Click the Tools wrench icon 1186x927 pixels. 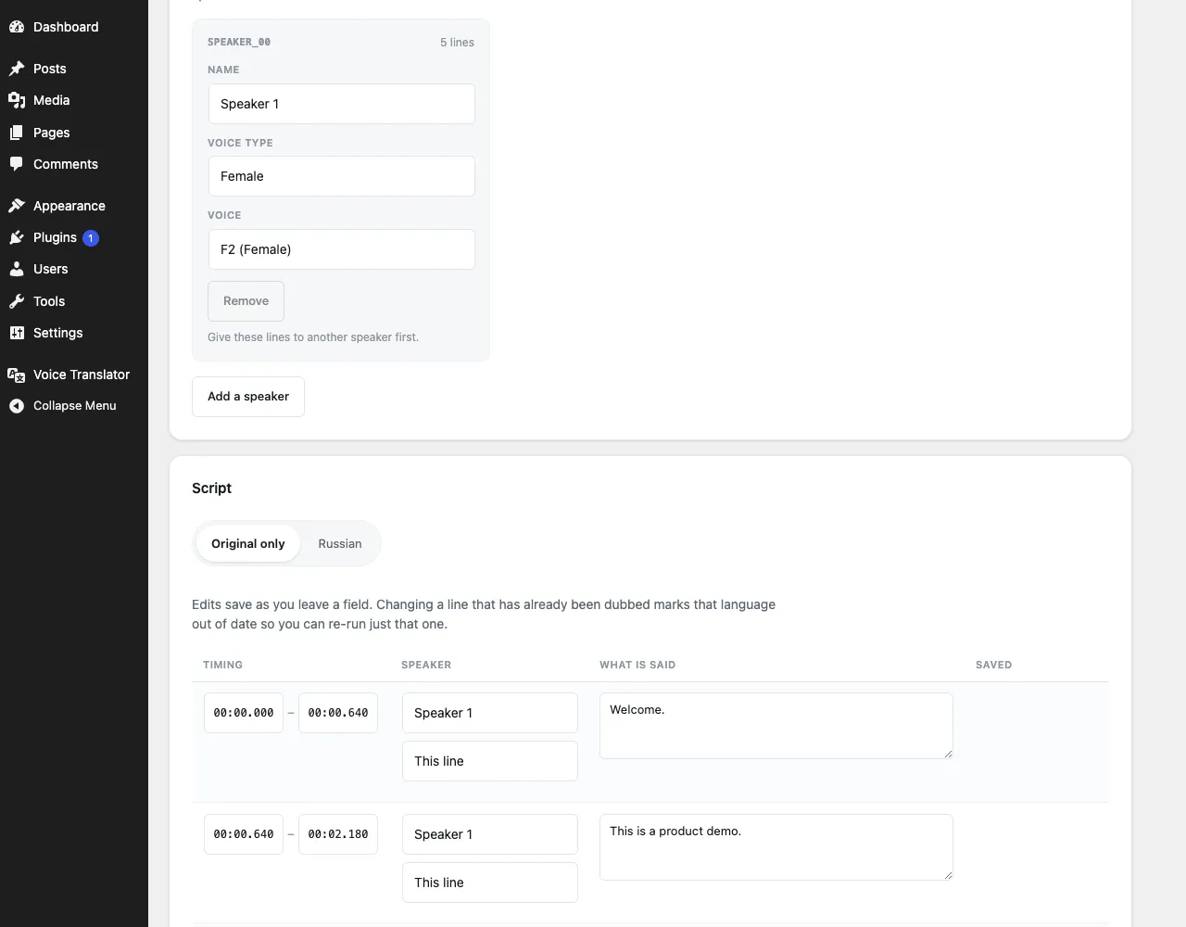coord(16,301)
